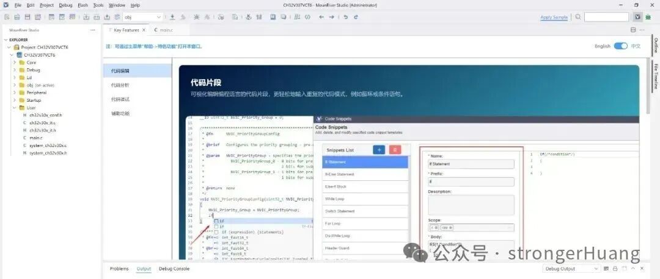Click the code brackets icon in toolbar
This screenshot has width=660, height=279.
[307, 17]
